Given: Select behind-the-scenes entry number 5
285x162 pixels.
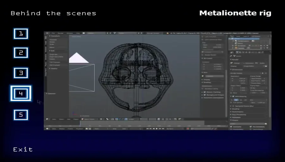Looking at the screenshot, I should click(21, 115).
